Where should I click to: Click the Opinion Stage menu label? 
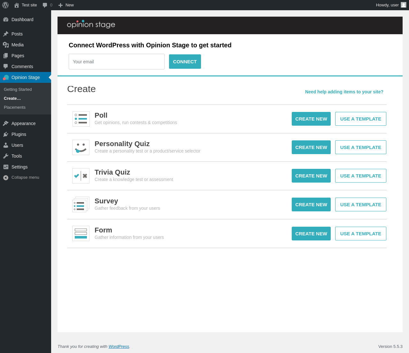coord(26,77)
